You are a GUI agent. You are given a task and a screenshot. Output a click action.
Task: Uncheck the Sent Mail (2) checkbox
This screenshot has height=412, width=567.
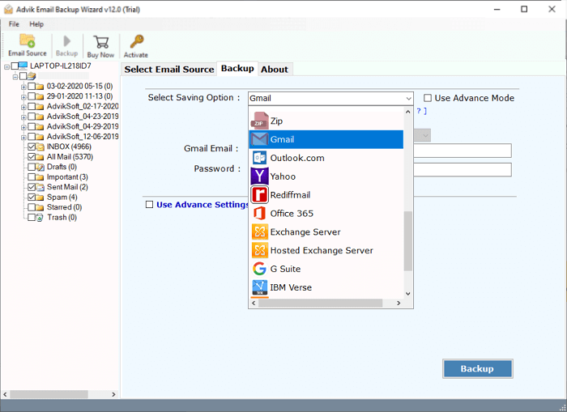tap(32, 187)
